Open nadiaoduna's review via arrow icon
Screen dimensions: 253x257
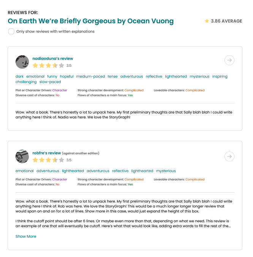pos(229,60)
